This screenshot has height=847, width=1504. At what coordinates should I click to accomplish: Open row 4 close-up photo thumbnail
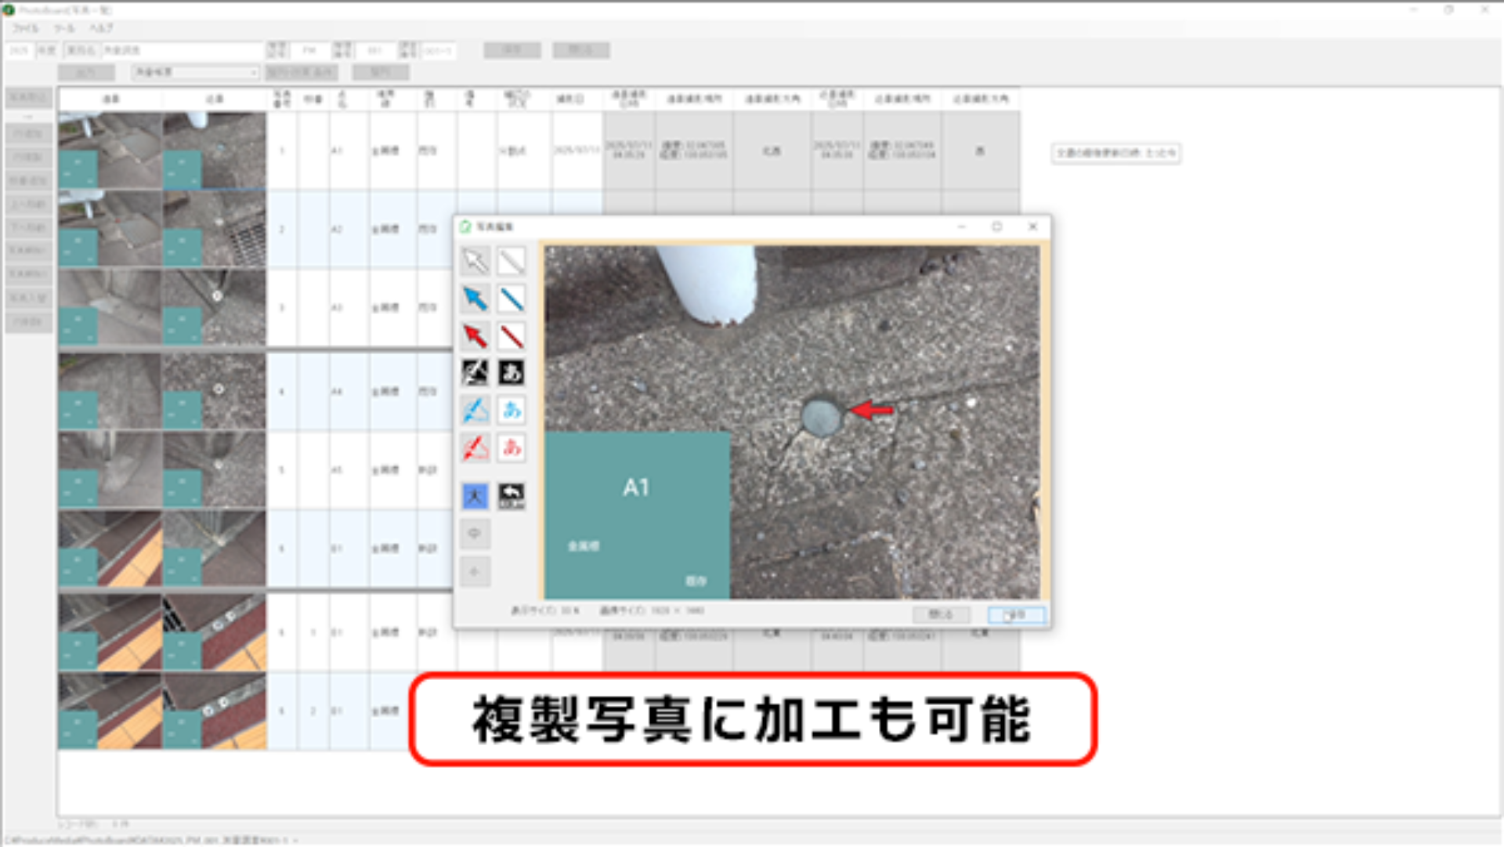(214, 390)
